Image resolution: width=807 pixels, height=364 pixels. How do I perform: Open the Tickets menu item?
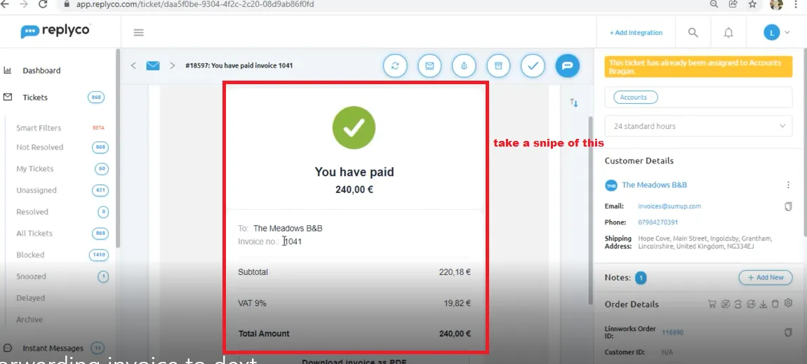click(x=35, y=97)
